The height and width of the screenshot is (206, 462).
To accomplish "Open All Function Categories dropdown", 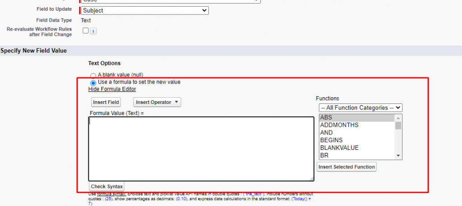I will tap(360, 107).
